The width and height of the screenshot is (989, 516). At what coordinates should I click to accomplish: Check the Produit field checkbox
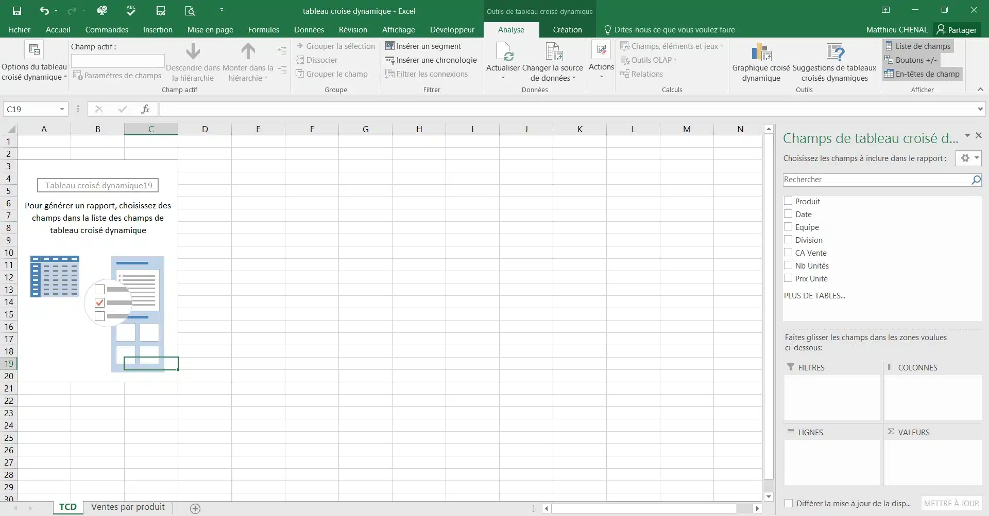[x=788, y=201]
